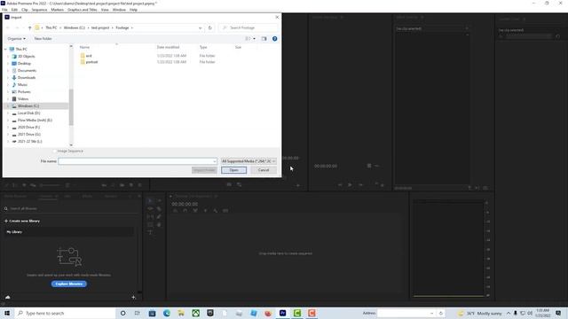Select the Selection tool in Premiere toolbar
Viewport: 568px width, 319px height.
(150, 201)
